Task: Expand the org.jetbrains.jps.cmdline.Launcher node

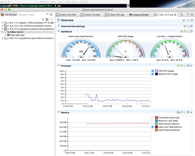Action: click(x=3, y=38)
